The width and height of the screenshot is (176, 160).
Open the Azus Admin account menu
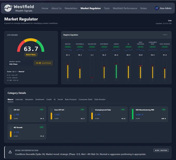pyautogui.click(x=163, y=8)
